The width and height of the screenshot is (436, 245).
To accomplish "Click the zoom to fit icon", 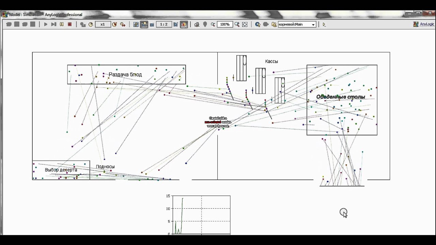I will (x=245, y=24).
